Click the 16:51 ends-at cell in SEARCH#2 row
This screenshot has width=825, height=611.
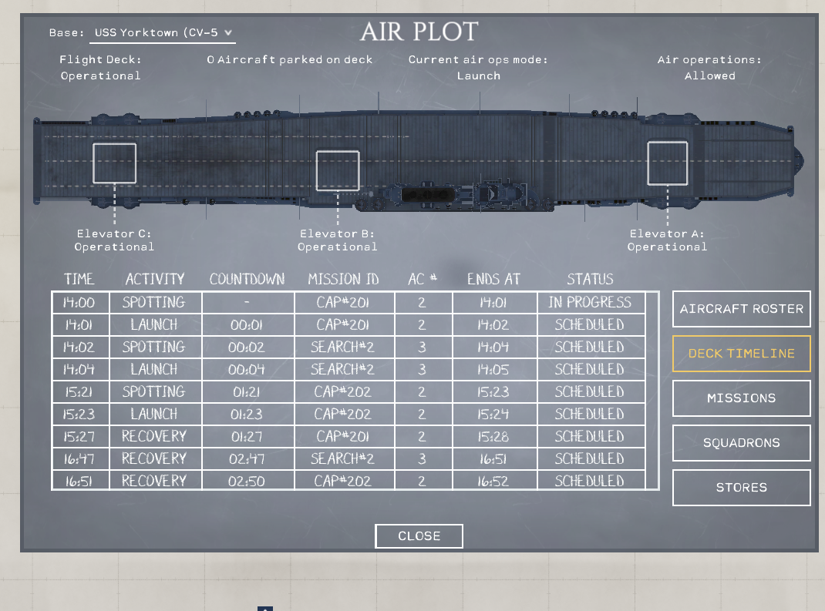pos(494,459)
